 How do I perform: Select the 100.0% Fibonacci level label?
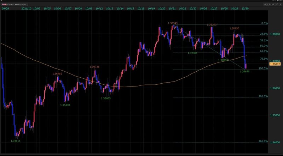[x=263, y=68]
